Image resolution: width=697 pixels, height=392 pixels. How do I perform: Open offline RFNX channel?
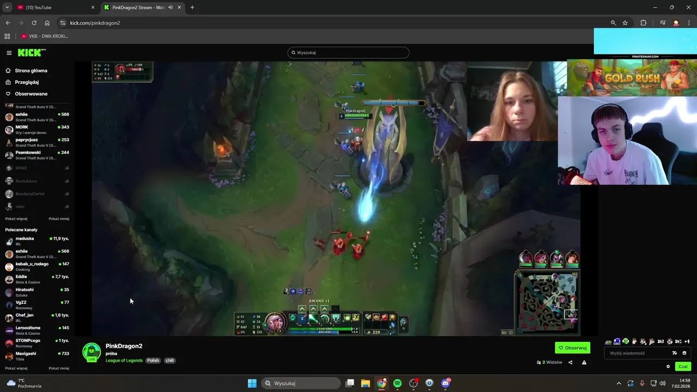(37, 168)
